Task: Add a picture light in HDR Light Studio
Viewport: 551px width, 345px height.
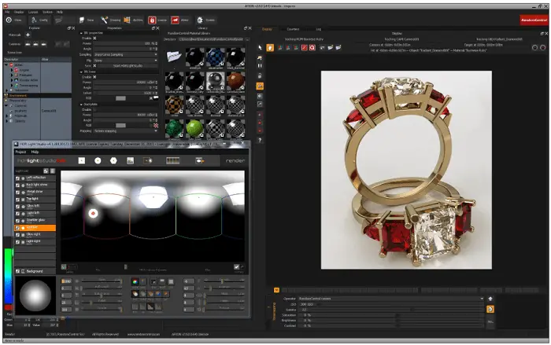Action: point(130,160)
